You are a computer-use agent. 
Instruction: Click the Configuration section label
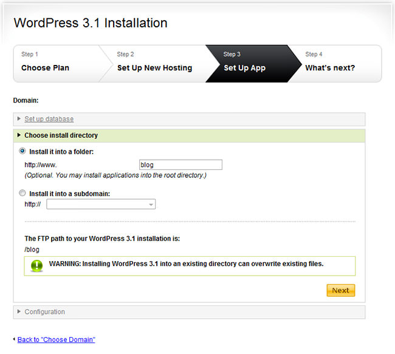point(44,311)
